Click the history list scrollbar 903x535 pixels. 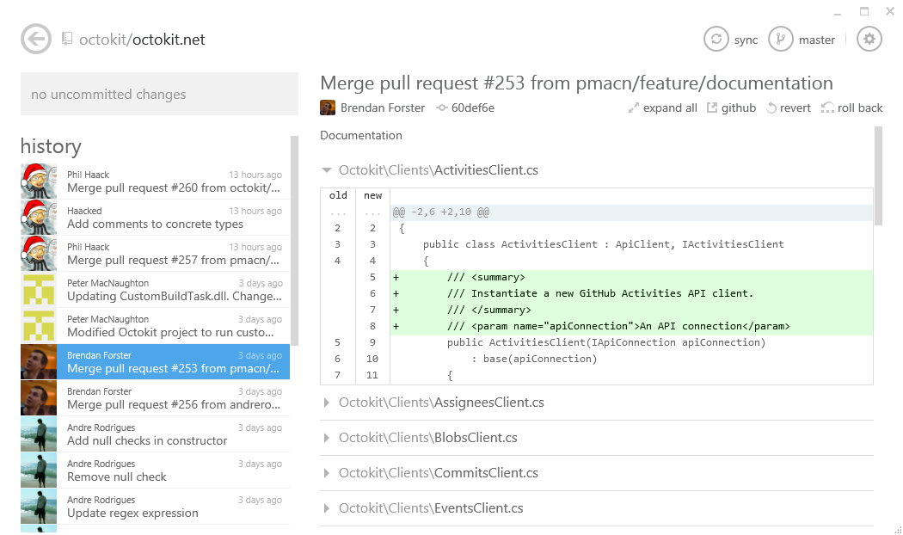[x=294, y=241]
